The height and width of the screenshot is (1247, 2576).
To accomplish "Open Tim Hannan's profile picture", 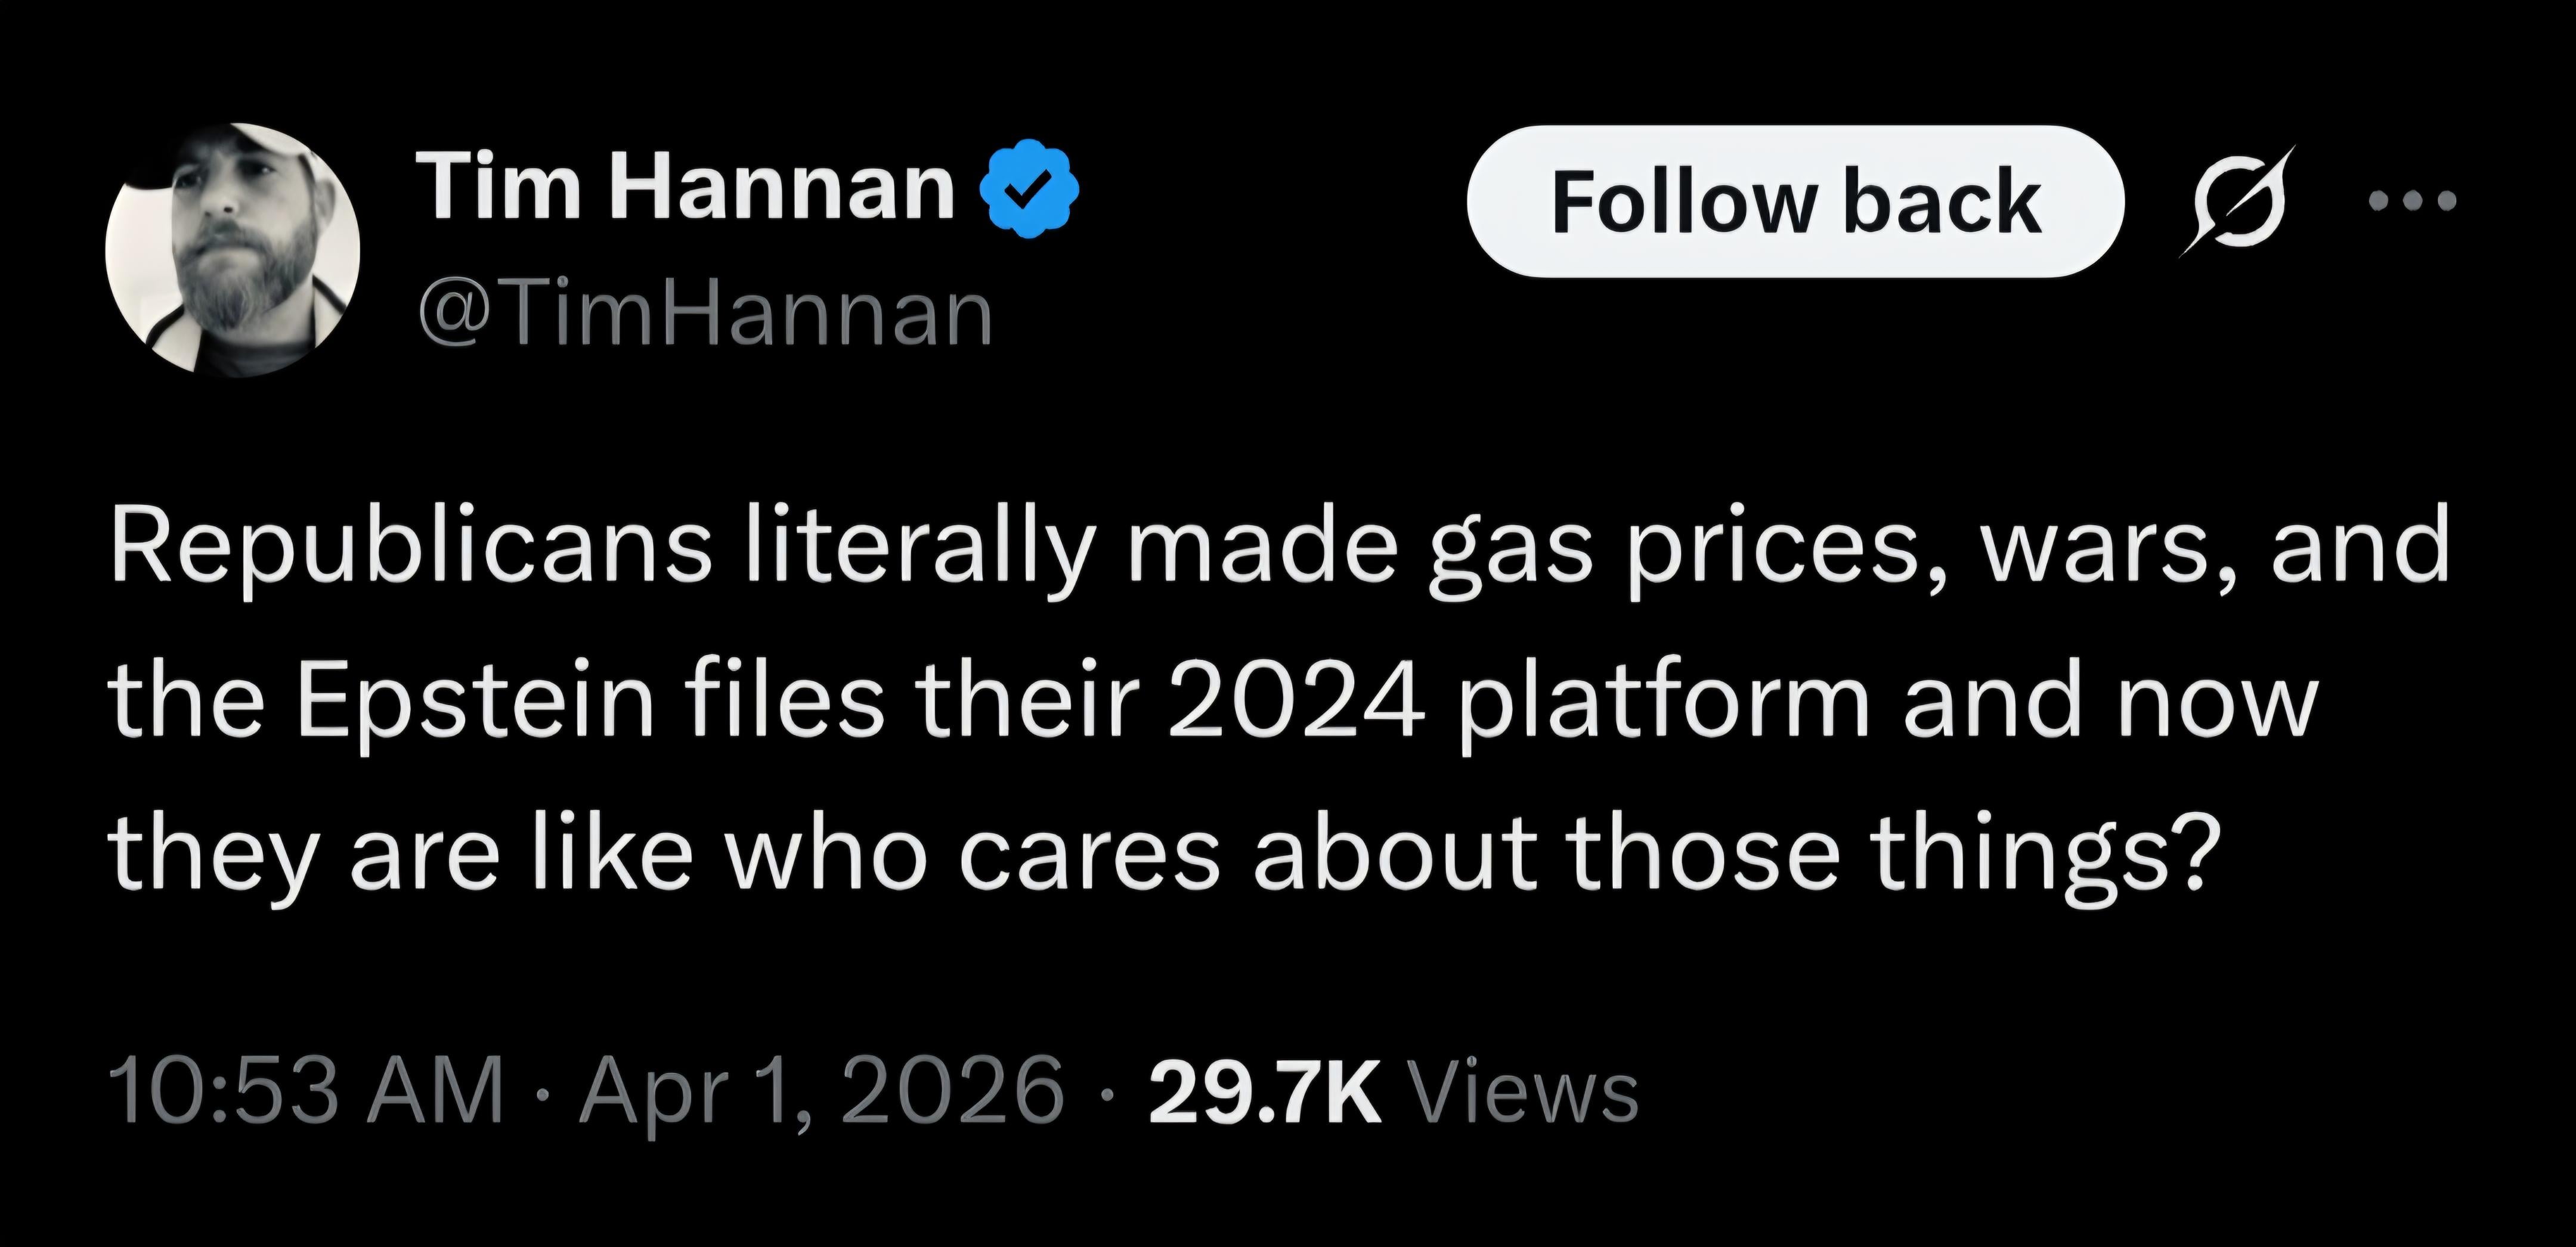I will pos(232,250).
